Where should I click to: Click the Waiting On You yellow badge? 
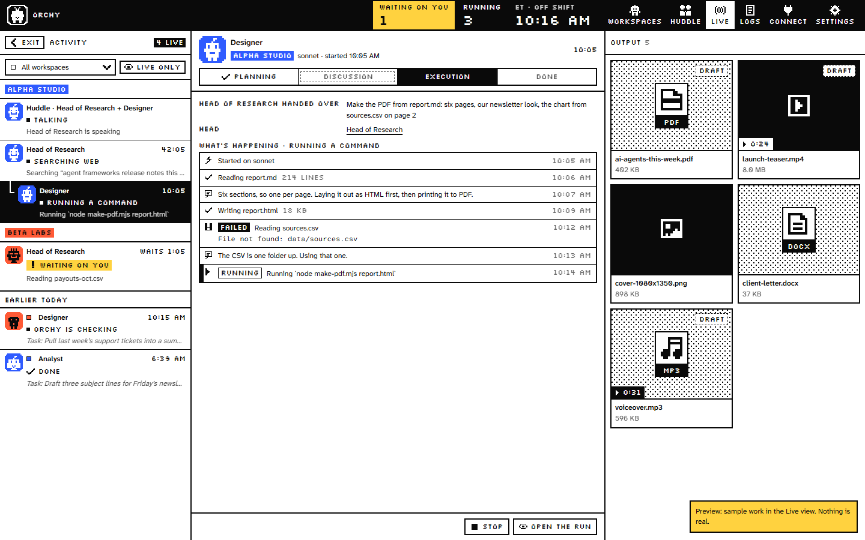69,265
